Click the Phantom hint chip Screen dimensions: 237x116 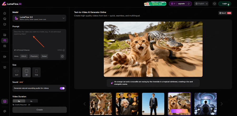tap(34, 56)
